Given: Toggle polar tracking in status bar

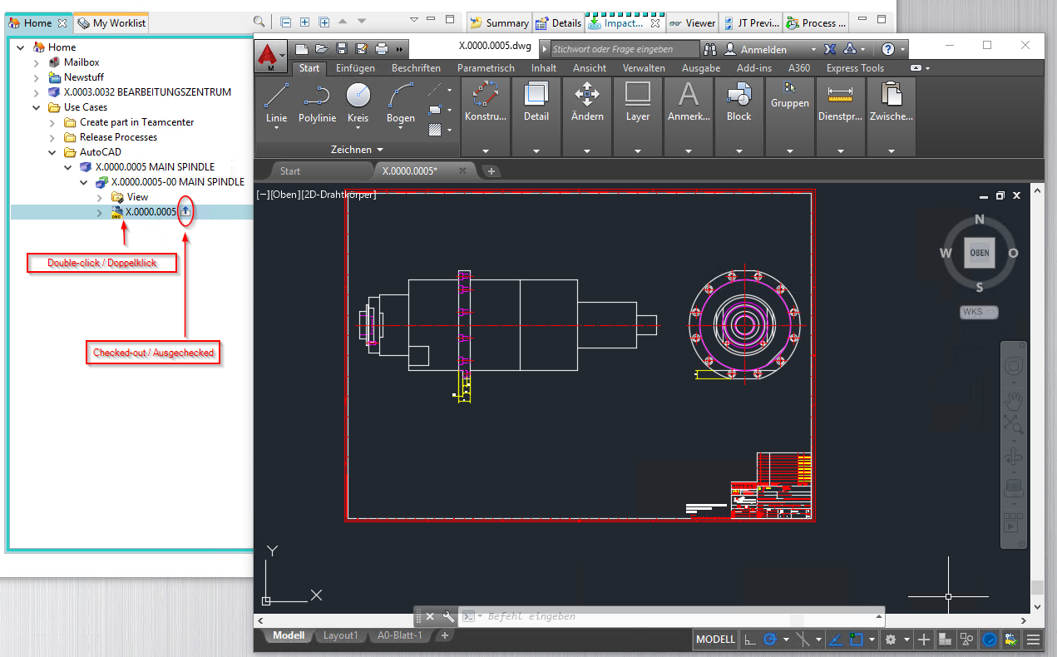Looking at the screenshot, I should click(770, 640).
